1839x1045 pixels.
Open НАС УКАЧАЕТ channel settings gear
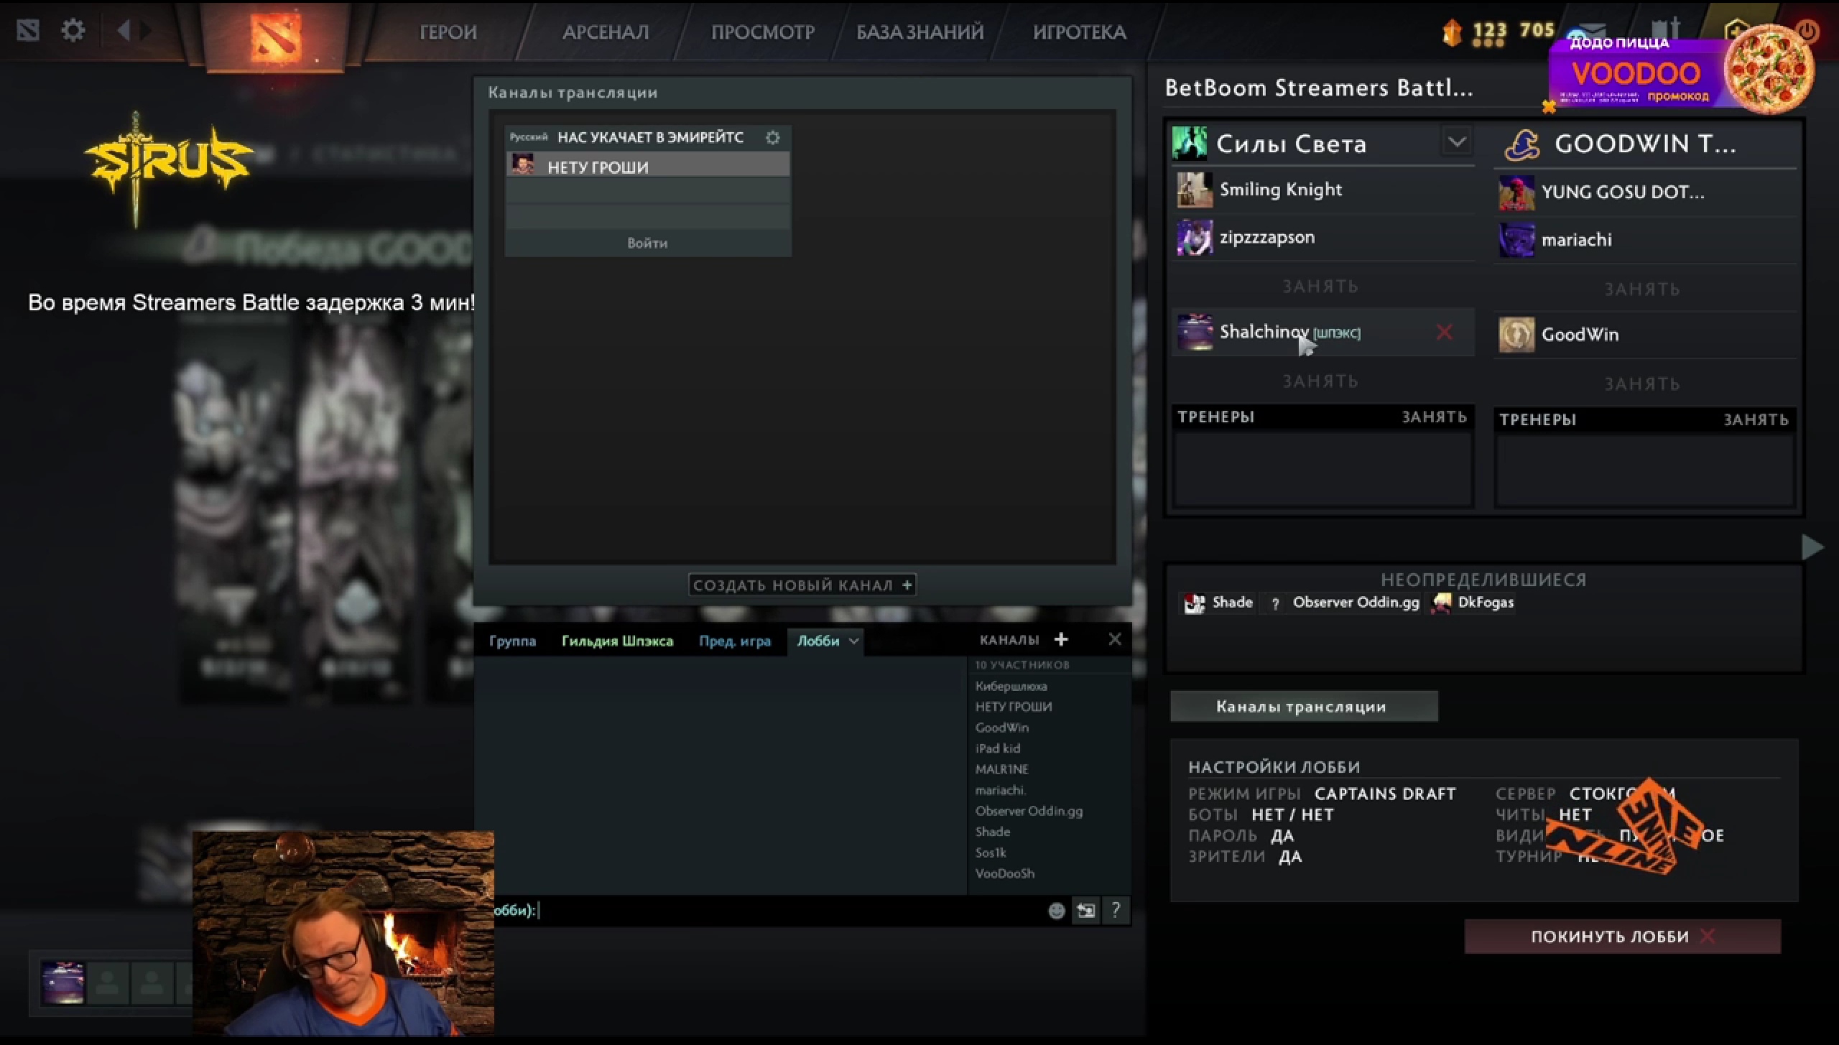tap(772, 137)
